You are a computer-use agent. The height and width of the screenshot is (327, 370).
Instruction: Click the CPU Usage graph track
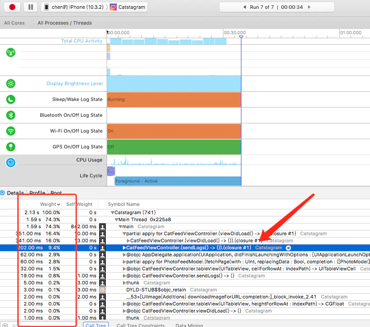(x=174, y=160)
